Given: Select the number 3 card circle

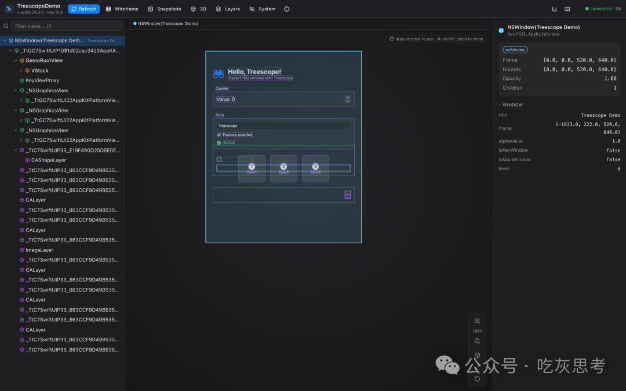Looking at the screenshot, I should coord(315,166).
